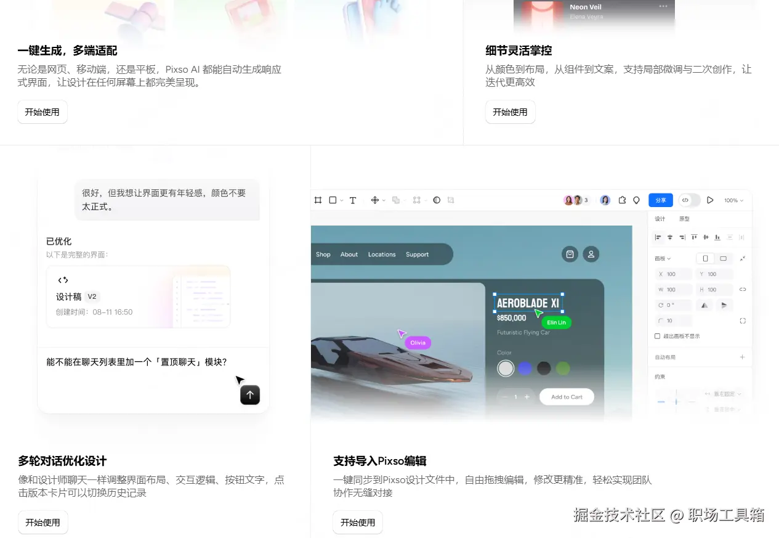779x538 pixels.
Task: Click the Add to Cart button
Action: [567, 397]
